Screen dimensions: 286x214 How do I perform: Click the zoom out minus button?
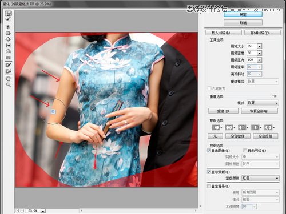pos(18,211)
